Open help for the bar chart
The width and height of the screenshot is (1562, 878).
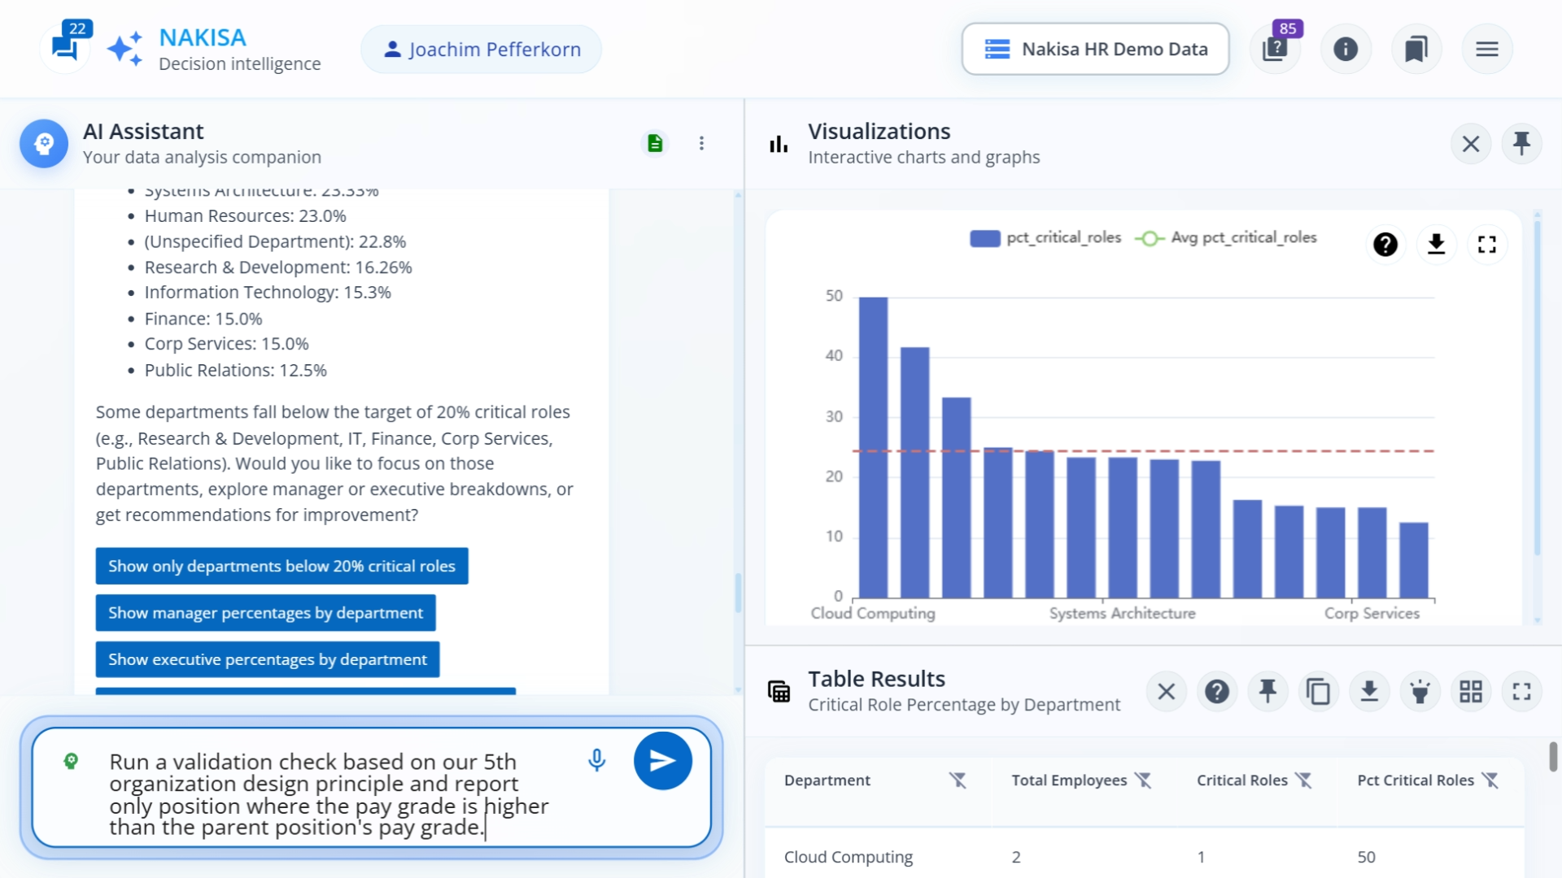click(x=1386, y=244)
